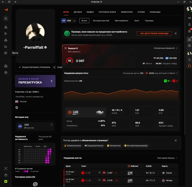Choose Увлекательно feedback option
The height and width of the screenshot is (187, 192).
[x=73, y=146]
